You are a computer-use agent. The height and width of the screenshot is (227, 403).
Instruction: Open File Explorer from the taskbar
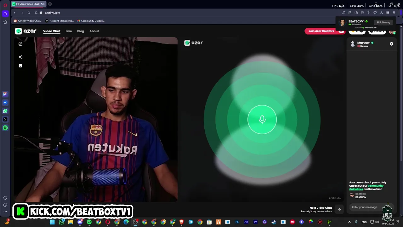tap(71, 222)
